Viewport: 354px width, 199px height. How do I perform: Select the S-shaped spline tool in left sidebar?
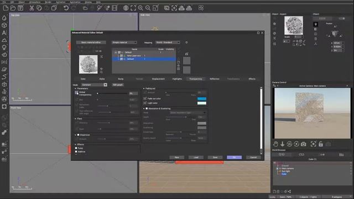coord(4,77)
